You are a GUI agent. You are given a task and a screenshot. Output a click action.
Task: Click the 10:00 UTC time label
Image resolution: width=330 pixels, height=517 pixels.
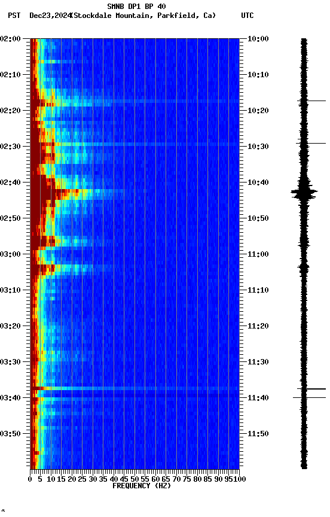[258, 39]
